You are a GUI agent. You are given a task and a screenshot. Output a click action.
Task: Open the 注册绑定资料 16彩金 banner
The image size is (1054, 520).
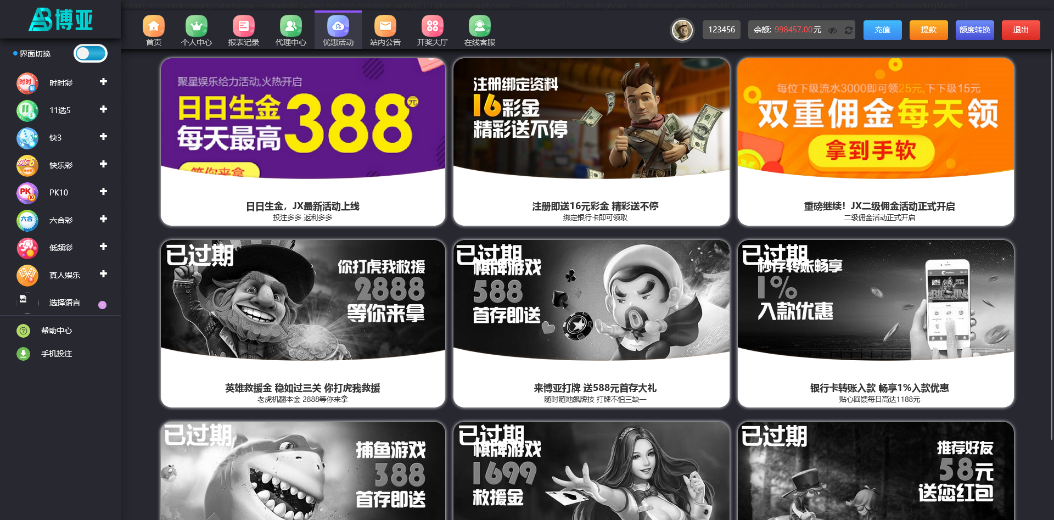point(592,118)
